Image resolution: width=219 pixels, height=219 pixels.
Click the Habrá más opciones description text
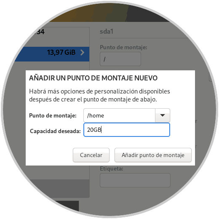coord(99,95)
